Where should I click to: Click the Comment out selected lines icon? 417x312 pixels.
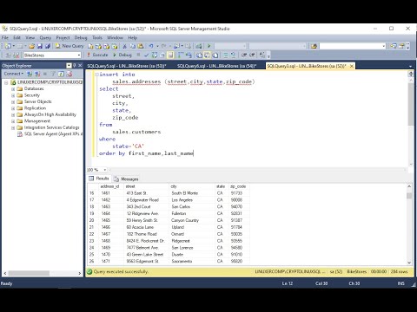point(226,55)
